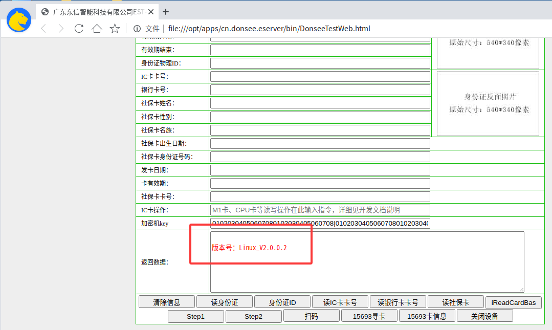The width and height of the screenshot is (552, 330).
Task: Click the 读身份证 button
Action: [x=225, y=302]
